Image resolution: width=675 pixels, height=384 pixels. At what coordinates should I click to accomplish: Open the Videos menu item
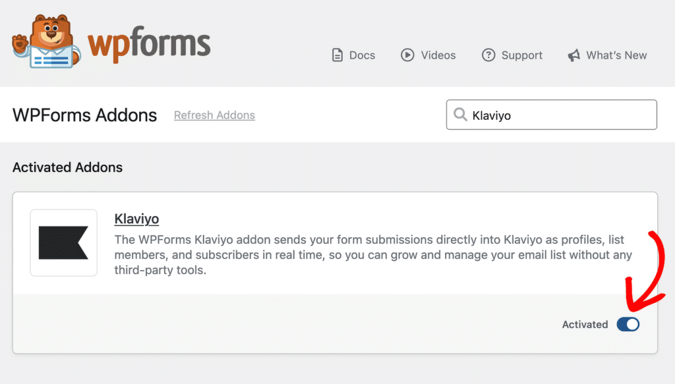(x=428, y=55)
